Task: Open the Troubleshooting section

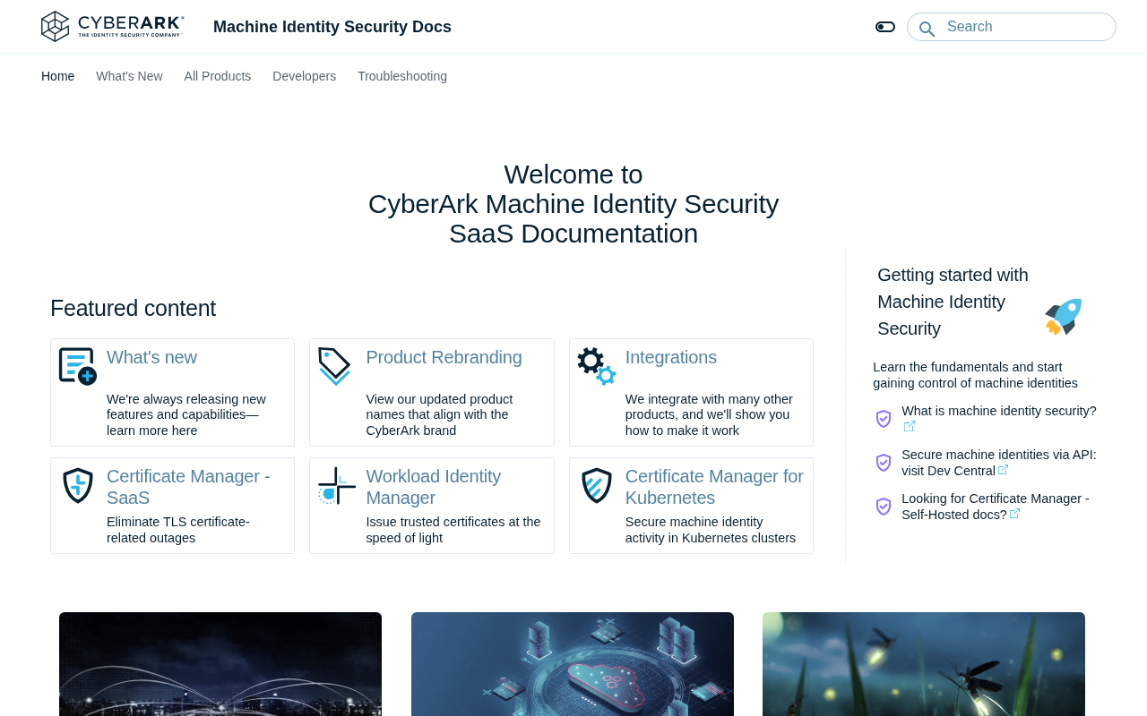Action: click(402, 76)
